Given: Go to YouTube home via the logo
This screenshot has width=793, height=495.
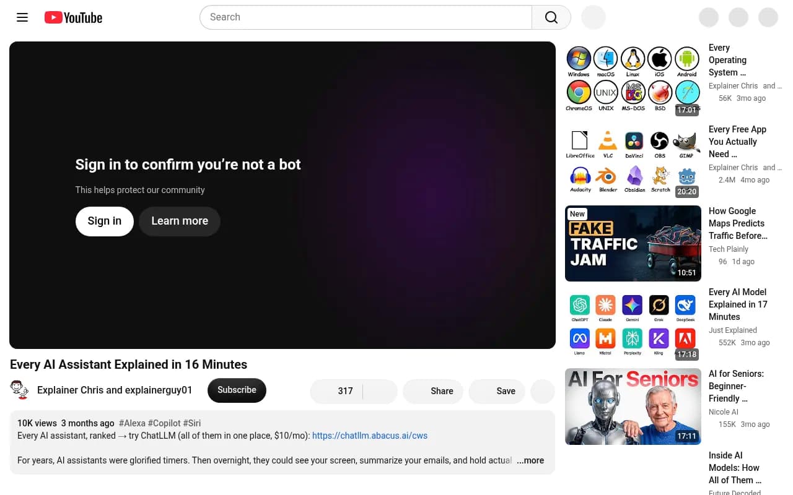Looking at the screenshot, I should point(73,17).
